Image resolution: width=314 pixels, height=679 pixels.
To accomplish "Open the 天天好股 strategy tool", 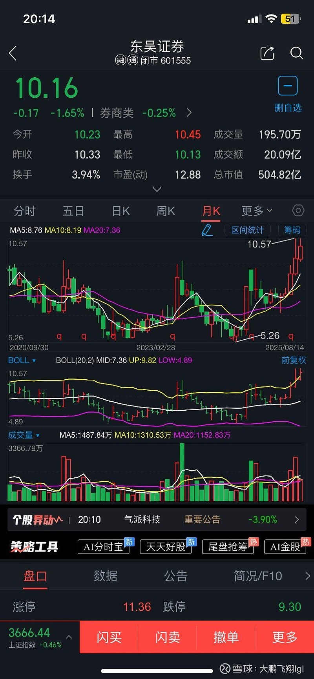I will coord(166,546).
